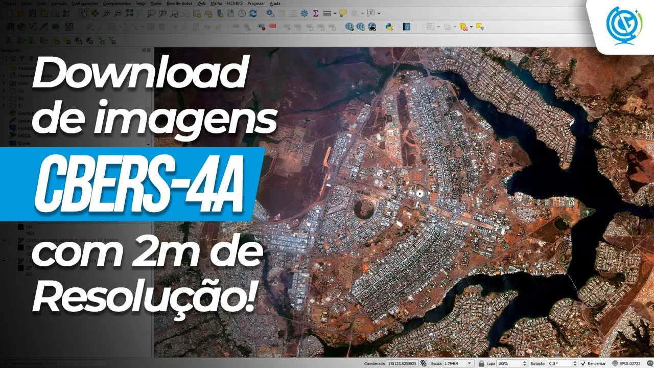Activate the Zoom Out magnifier tool

pos(118,13)
